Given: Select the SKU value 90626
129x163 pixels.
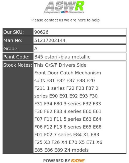Looking at the screenshot, I should (41, 32).
